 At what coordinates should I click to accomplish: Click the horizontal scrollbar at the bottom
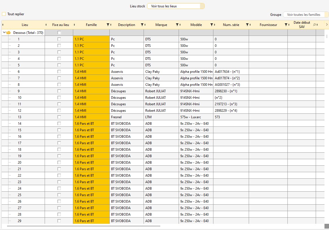(83, 226)
